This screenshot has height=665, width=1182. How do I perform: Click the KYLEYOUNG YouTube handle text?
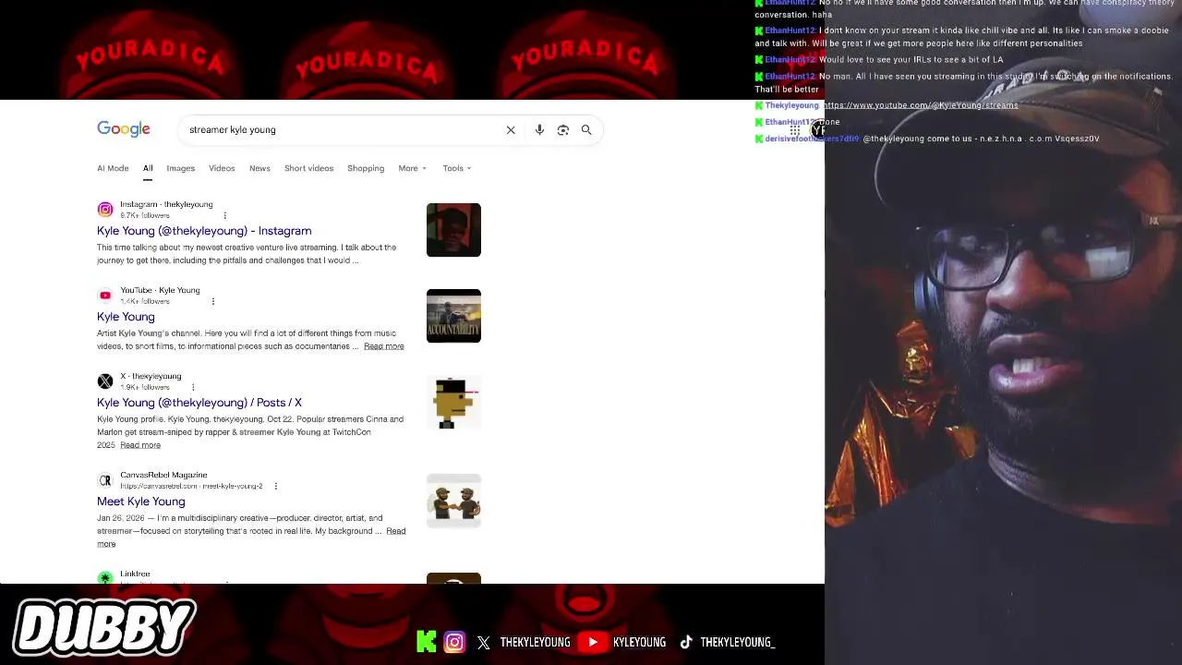(639, 643)
